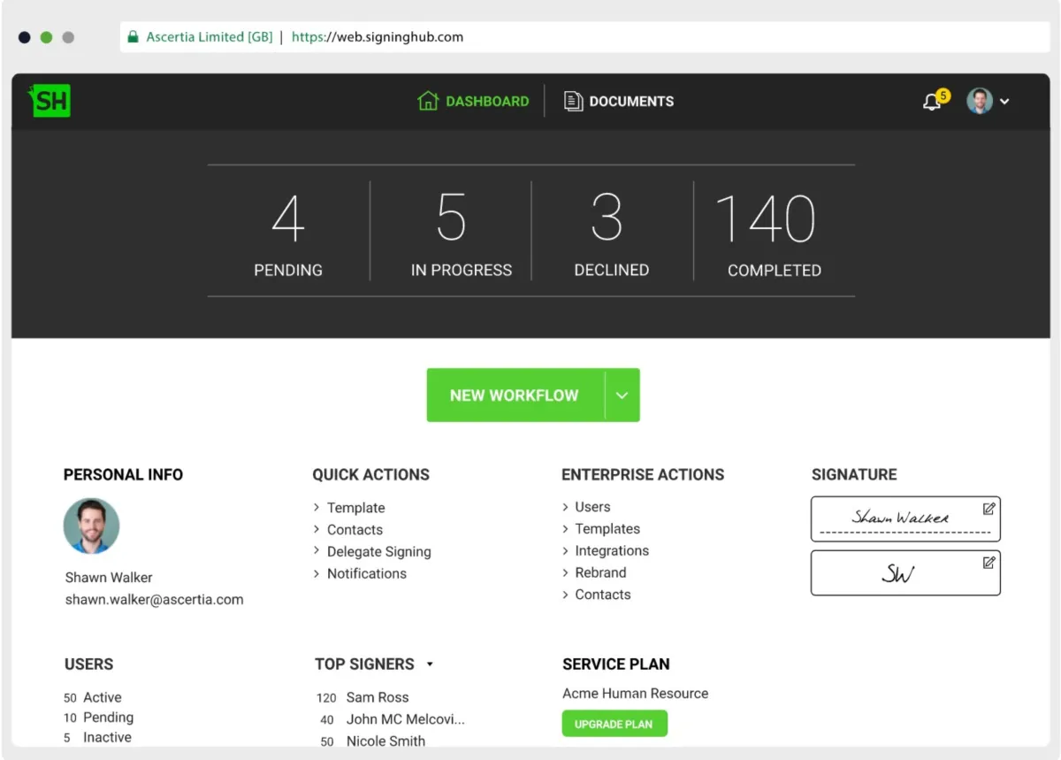Expand the account menu chevron

click(x=1004, y=102)
